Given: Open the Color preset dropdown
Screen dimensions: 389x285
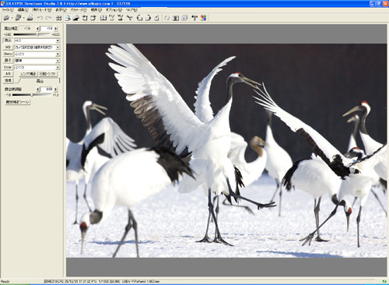Looking at the screenshot, I should click(58, 68).
